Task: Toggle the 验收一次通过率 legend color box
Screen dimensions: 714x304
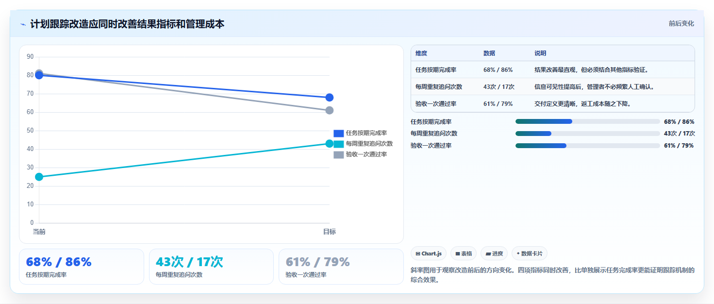Action: coord(338,154)
